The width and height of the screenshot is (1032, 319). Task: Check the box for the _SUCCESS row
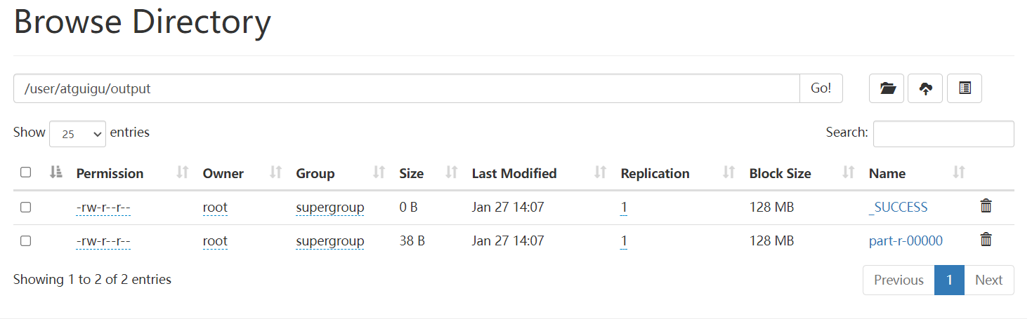26,207
